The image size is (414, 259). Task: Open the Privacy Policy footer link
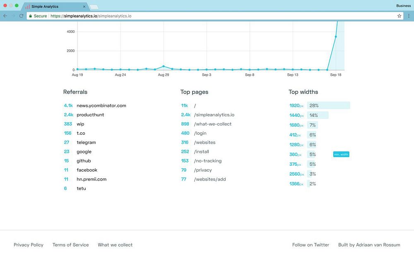click(29, 245)
